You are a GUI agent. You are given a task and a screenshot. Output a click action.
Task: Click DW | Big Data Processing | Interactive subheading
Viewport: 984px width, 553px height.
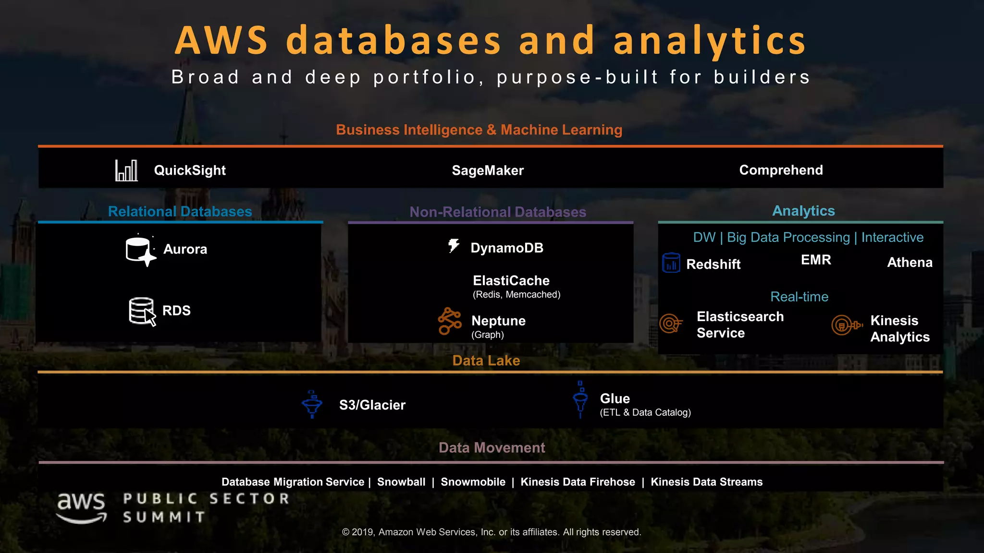pos(808,237)
